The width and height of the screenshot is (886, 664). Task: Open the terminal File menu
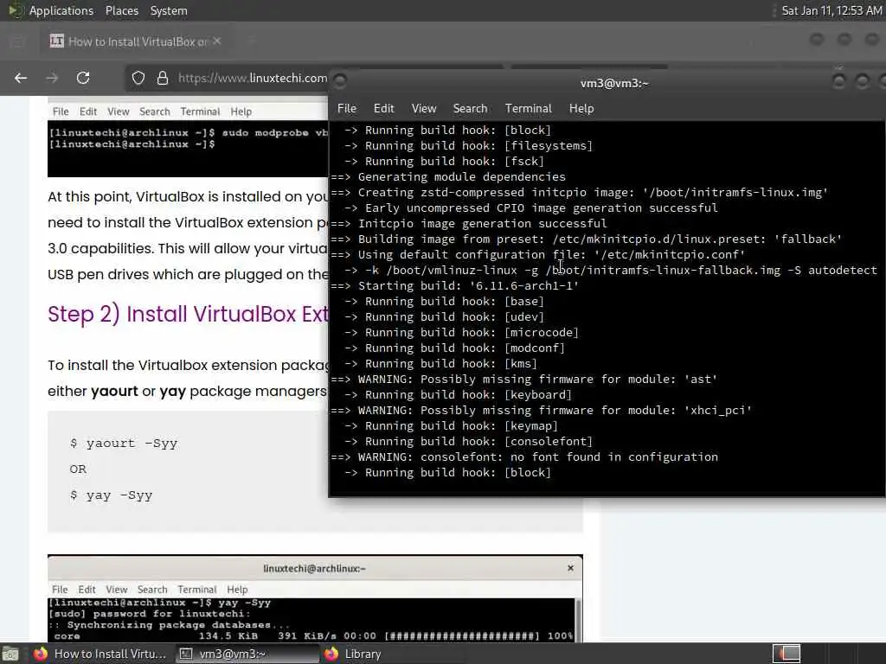(346, 108)
